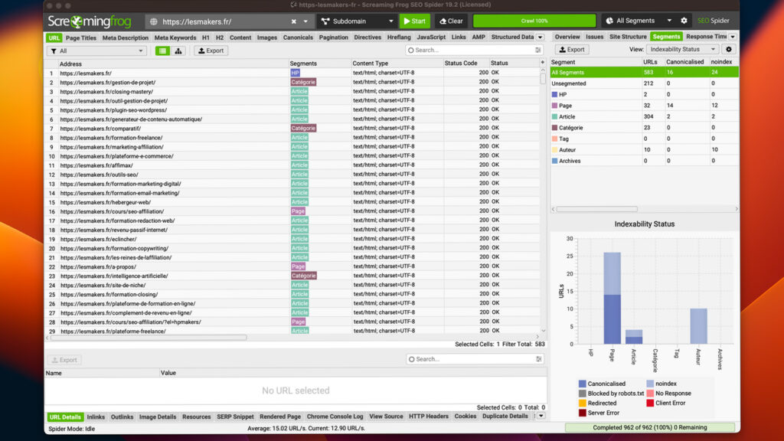Click the Page tag on cours/seo-affiliation/ row
This screenshot has height=441, width=784.
pos(298,211)
